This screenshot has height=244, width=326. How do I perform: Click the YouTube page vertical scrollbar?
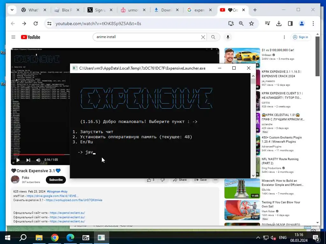pyautogui.click(x=317, y=57)
